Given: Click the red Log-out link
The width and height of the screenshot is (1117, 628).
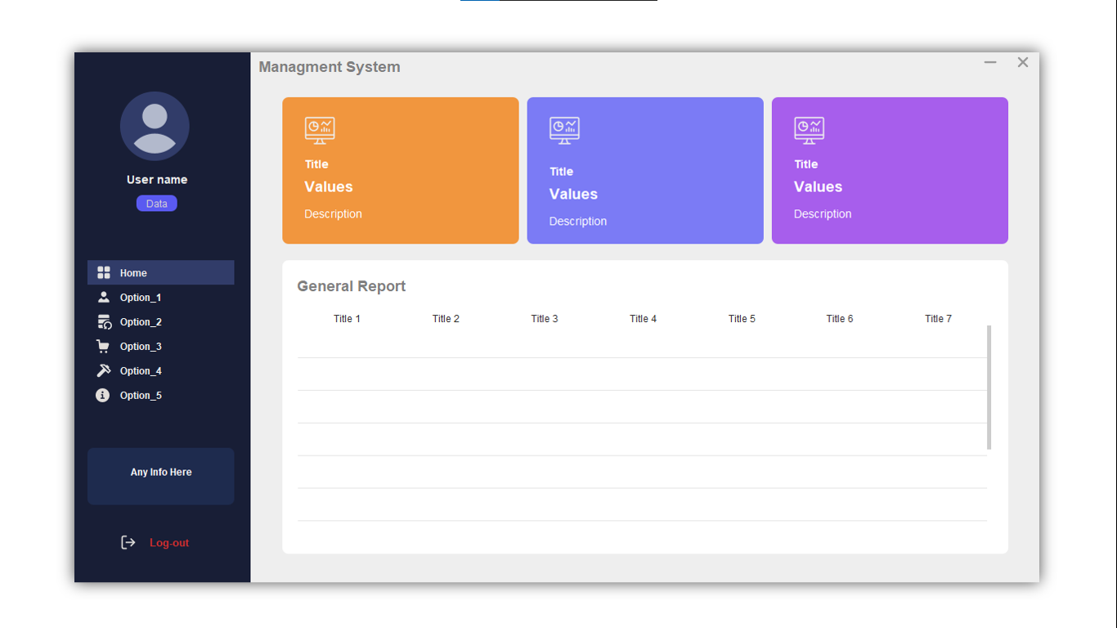Looking at the screenshot, I should (x=169, y=543).
